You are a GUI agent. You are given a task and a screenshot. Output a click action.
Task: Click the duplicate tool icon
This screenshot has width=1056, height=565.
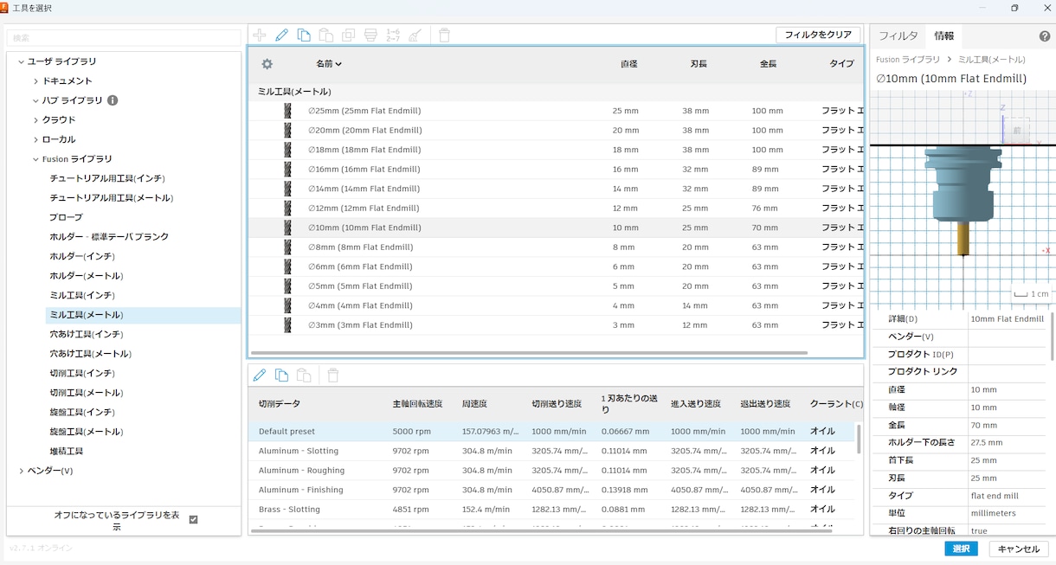coord(348,35)
